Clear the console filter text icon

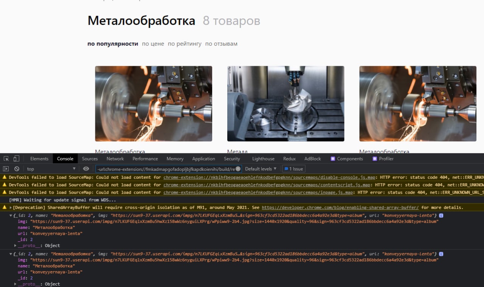[x=238, y=169]
